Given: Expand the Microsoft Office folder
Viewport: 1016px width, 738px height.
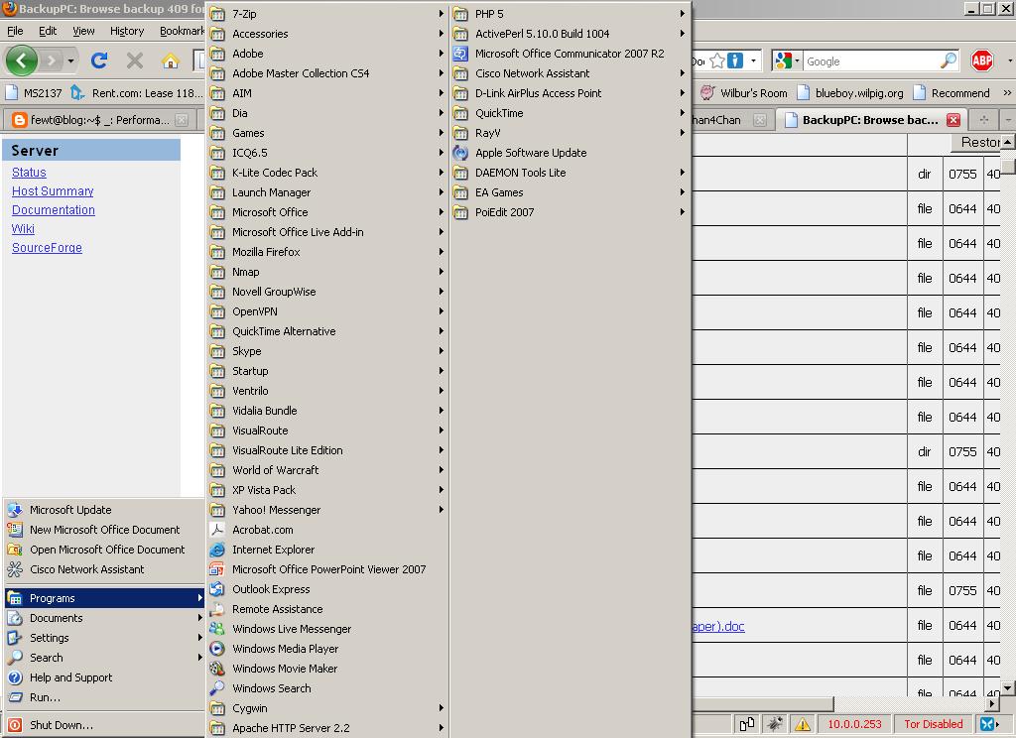Looking at the screenshot, I should tap(327, 212).
